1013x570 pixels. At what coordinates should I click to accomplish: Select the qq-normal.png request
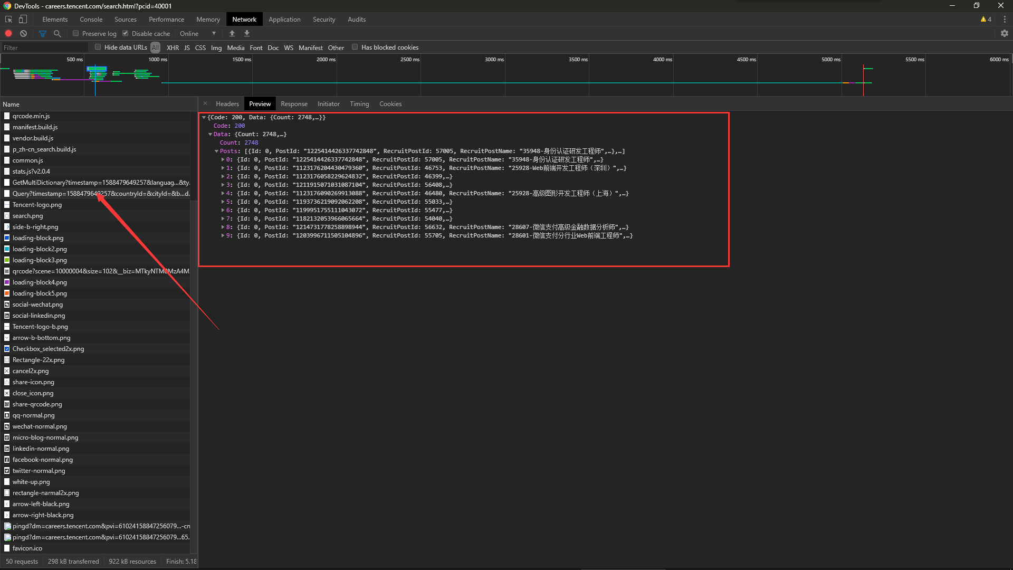point(33,415)
